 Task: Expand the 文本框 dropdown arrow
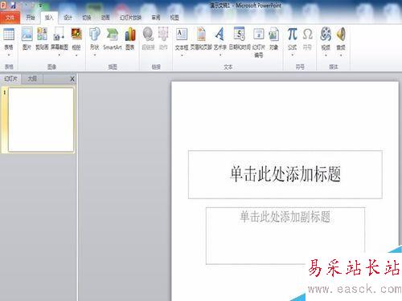click(x=182, y=55)
